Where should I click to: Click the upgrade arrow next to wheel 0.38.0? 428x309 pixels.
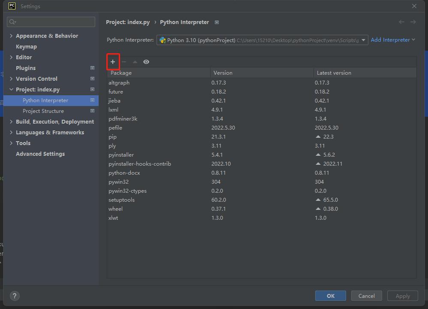(x=318, y=209)
